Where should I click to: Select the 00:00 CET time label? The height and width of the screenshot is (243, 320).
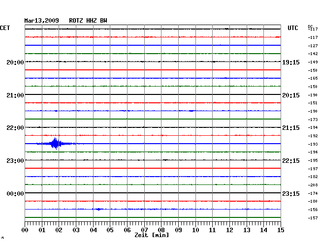[15, 193]
